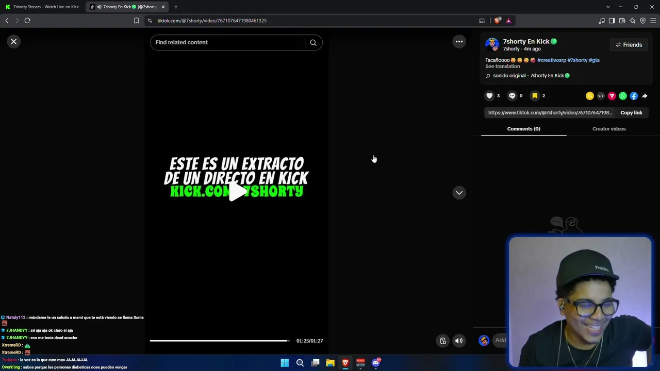Open the Brave Rewards triangle icon

508,21
